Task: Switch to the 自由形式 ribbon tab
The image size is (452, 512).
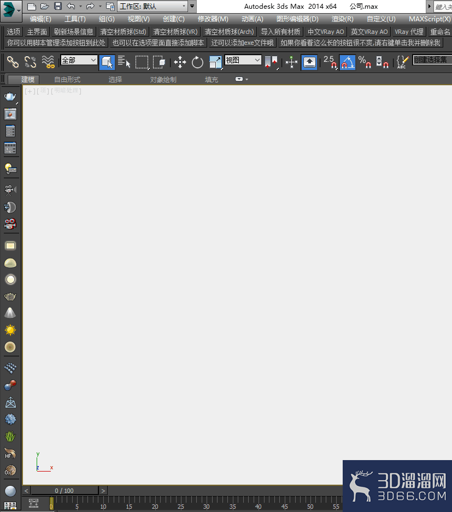Action: point(67,79)
